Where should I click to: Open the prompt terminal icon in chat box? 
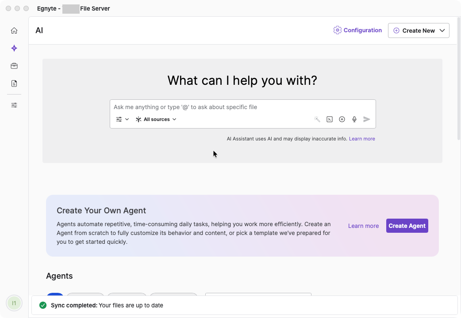(329, 119)
